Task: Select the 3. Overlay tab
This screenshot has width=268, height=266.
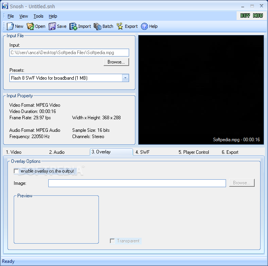Action: click(111, 152)
